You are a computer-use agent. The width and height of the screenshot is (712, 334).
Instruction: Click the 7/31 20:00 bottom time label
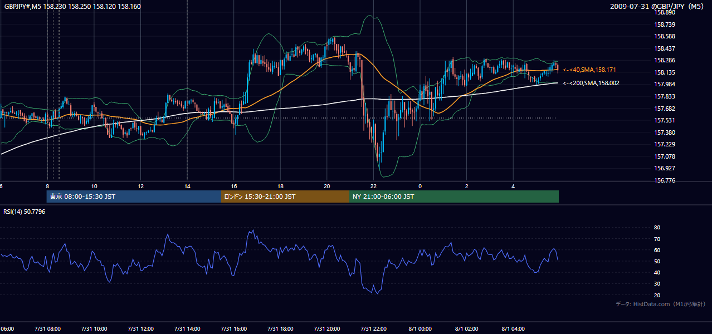click(x=327, y=329)
